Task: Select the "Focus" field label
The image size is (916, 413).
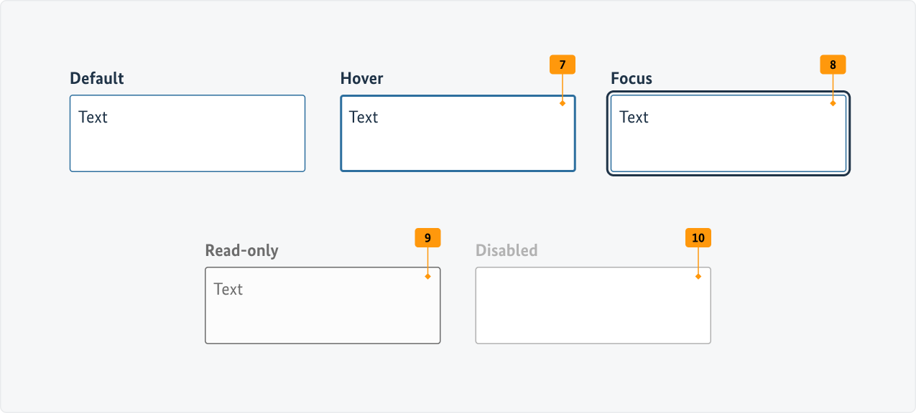Action: [632, 78]
